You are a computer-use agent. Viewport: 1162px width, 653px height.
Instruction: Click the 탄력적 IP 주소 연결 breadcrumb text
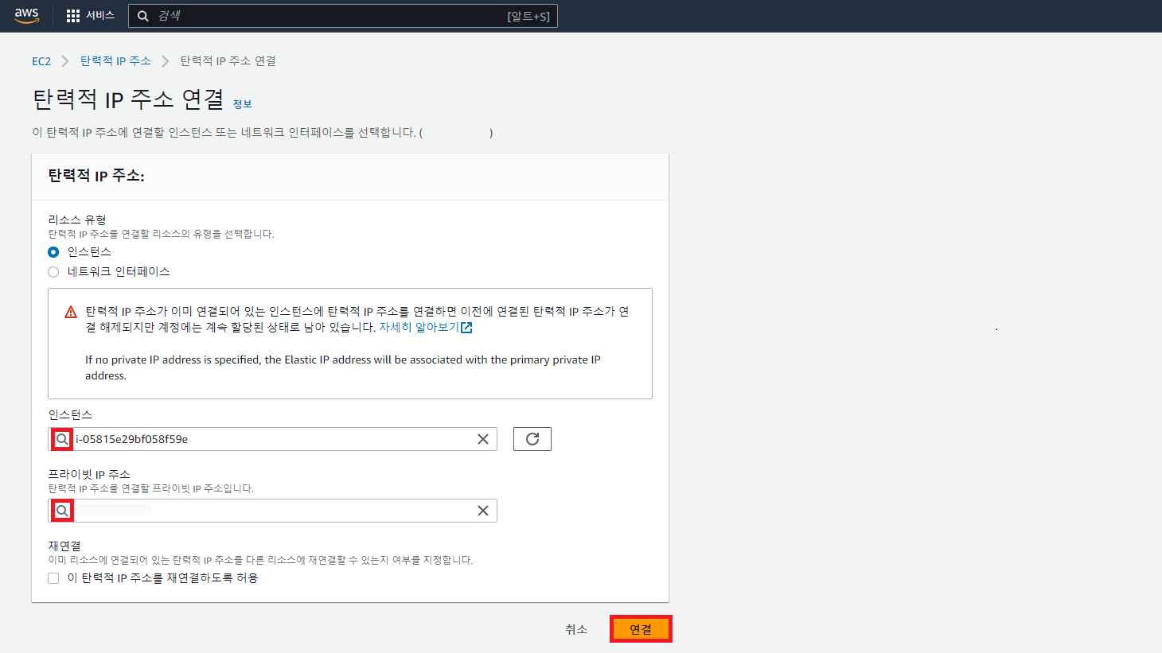pos(228,61)
